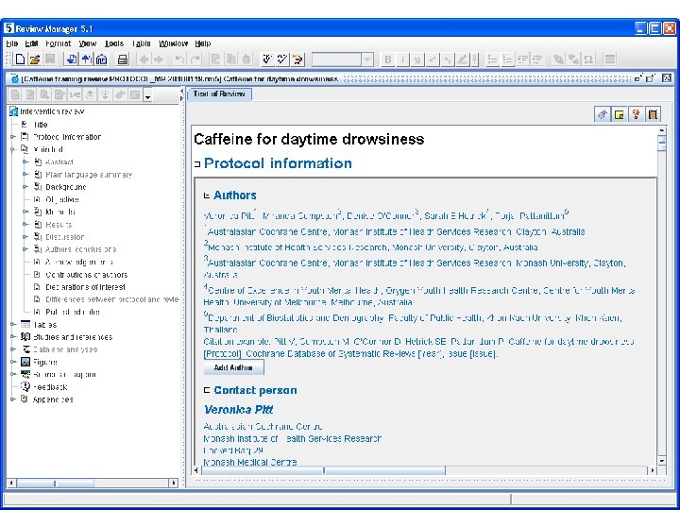Click the Paste icon in the toolbar
This screenshot has height=510, width=680.
click(246, 59)
